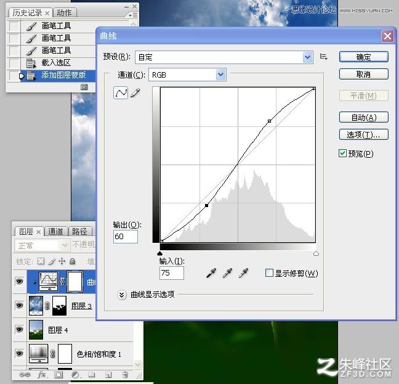Lock position move icon
This screenshot has height=384, width=399.
pyautogui.click(x=62, y=261)
